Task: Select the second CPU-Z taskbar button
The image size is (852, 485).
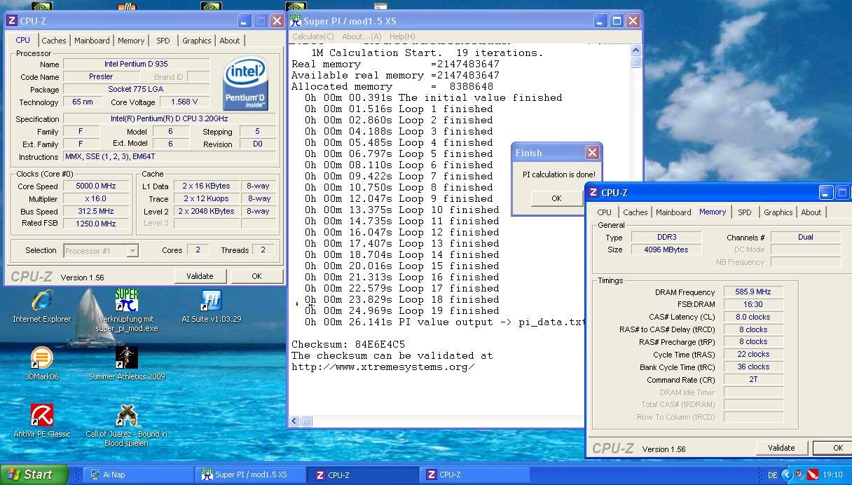Action: (476, 474)
